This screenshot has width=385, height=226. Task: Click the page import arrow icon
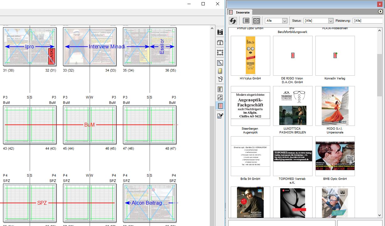coord(220,79)
